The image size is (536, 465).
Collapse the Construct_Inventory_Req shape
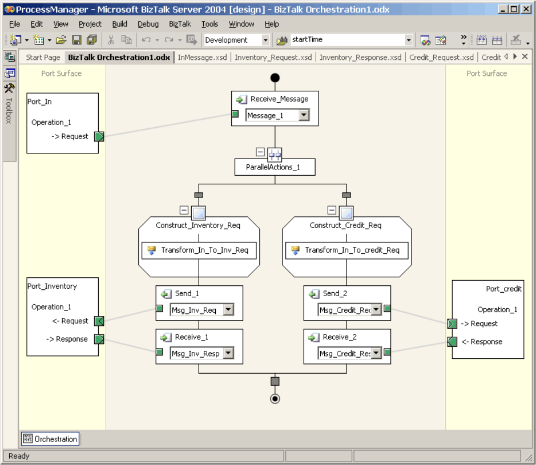(184, 210)
